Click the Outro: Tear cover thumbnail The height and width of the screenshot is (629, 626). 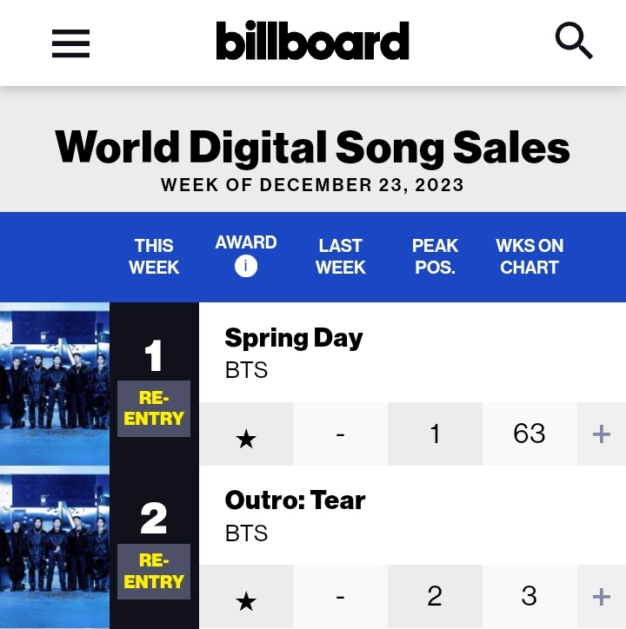coord(55,547)
